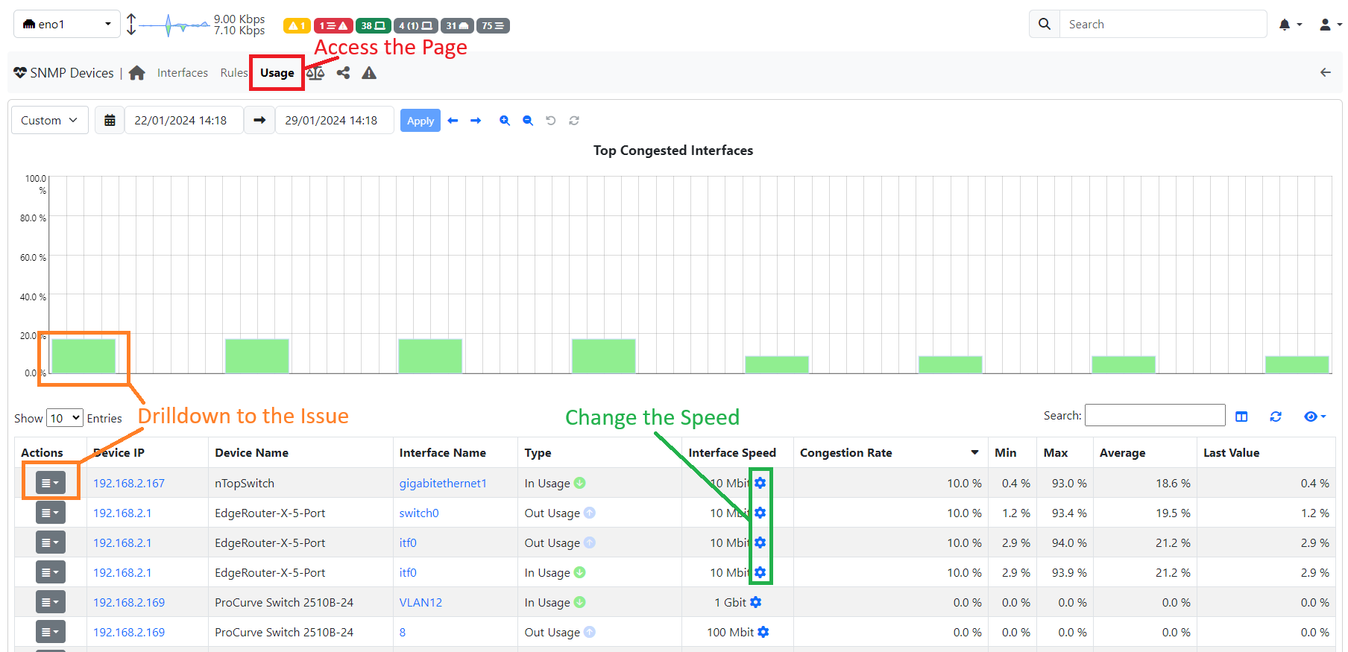Switch to the Usage tab
This screenshot has width=1348, height=652.
pos(277,73)
